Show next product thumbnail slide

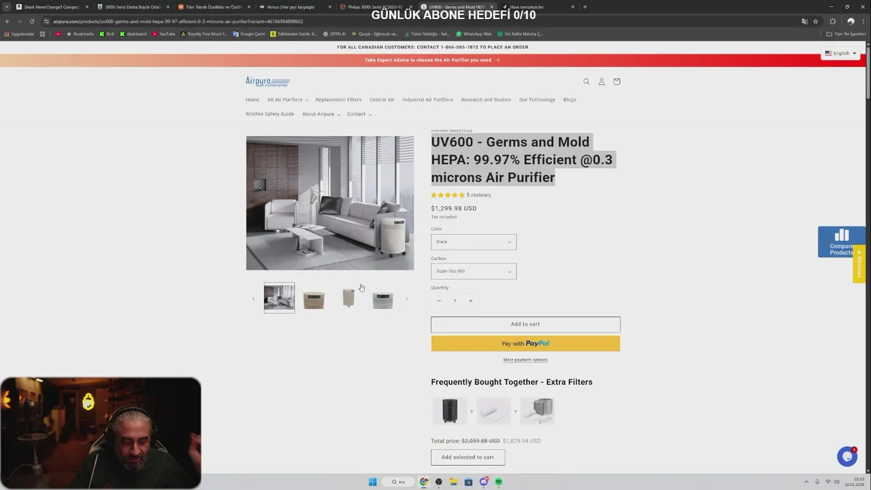click(x=407, y=299)
